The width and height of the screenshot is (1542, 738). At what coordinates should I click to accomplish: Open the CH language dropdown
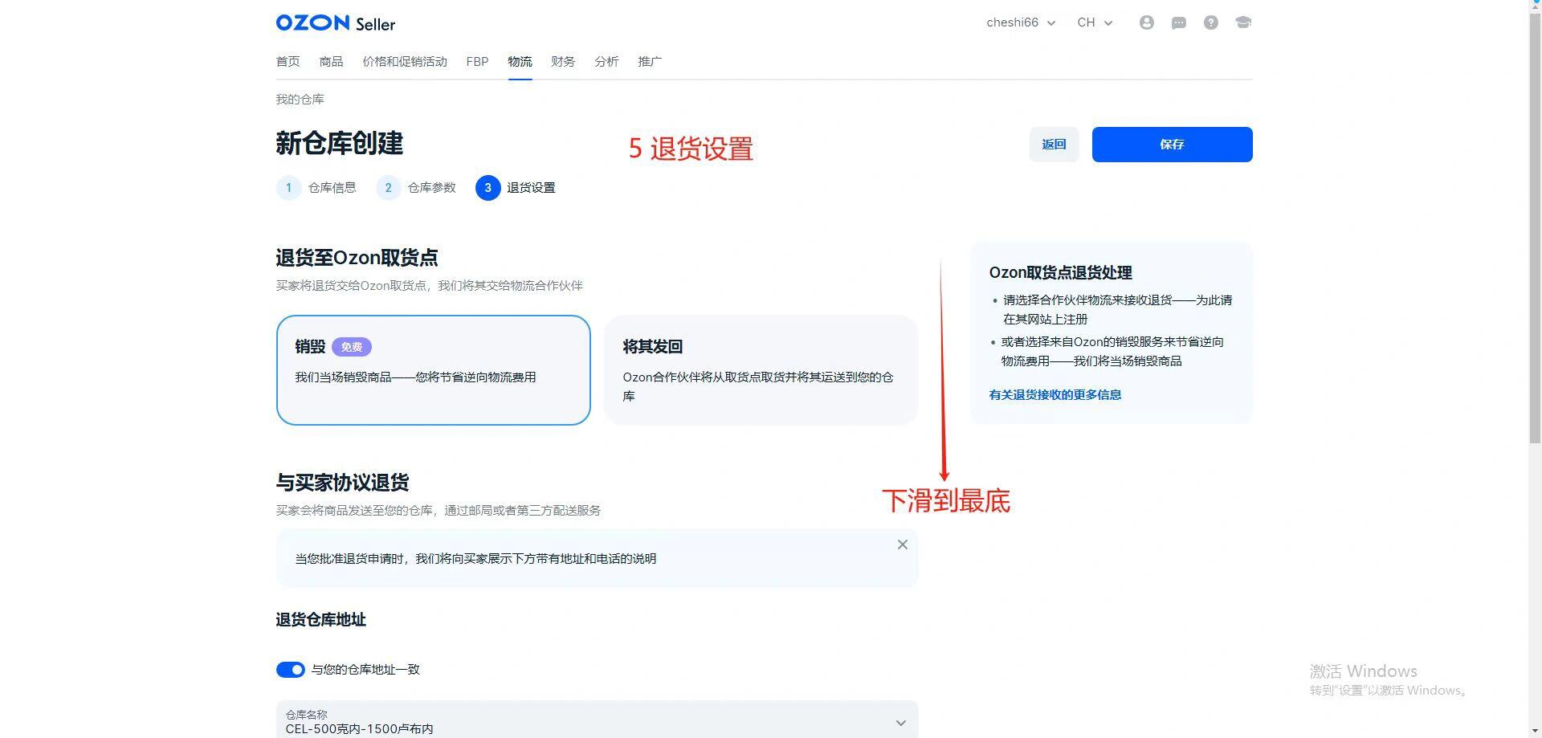(x=1094, y=22)
